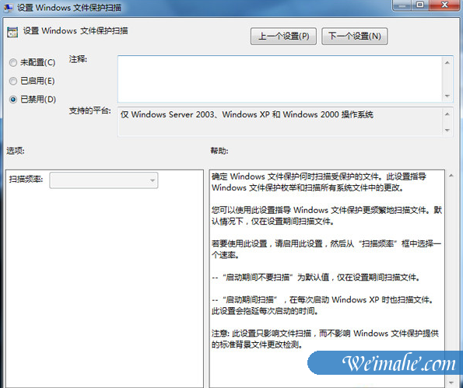The width and height of the screenshot is (463, 388).
Task: Click the 扫描频率: label
Action: [x=26, y=179]
